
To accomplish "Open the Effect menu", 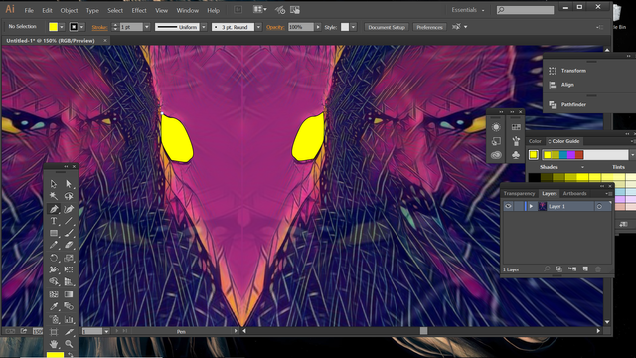I will coord(139,10).
